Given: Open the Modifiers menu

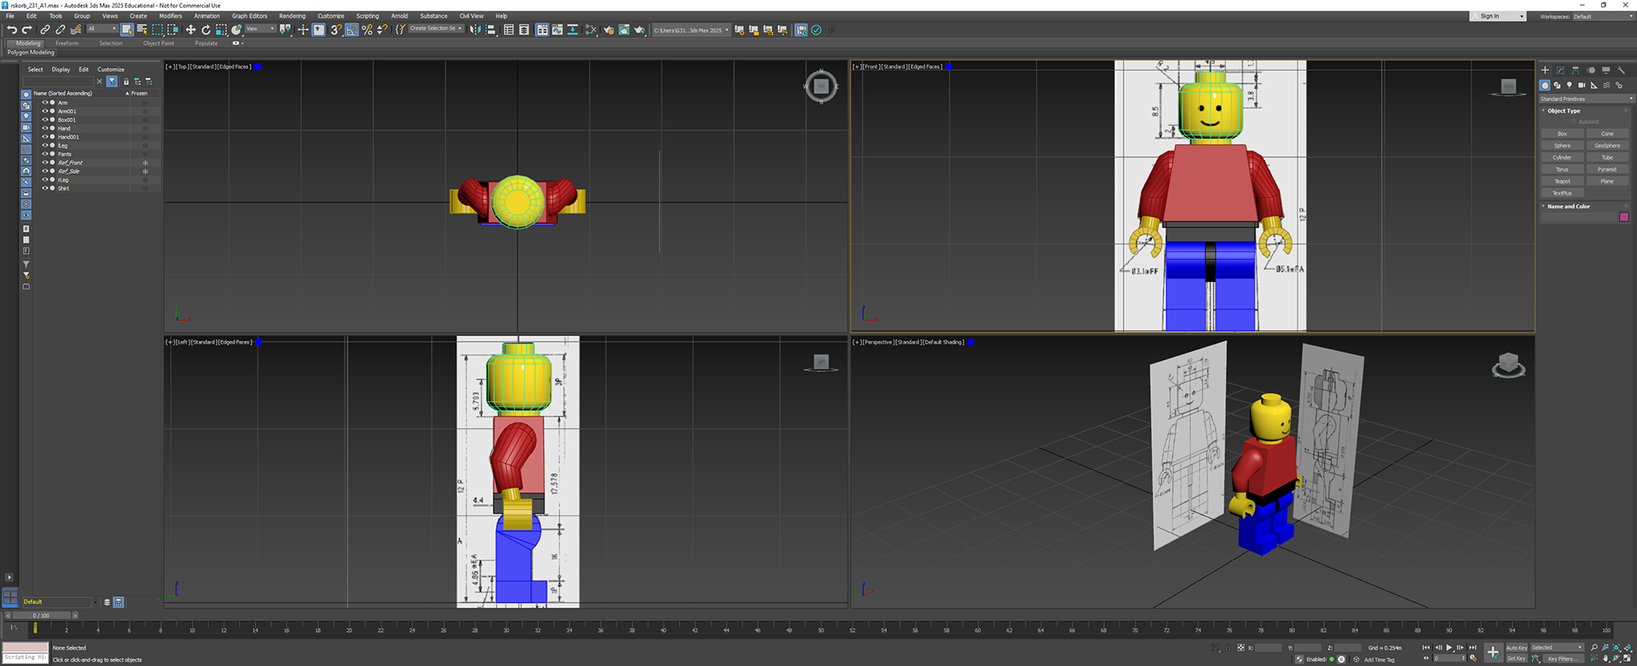Looking at the screenshot, I should click(x=171, y=16).
